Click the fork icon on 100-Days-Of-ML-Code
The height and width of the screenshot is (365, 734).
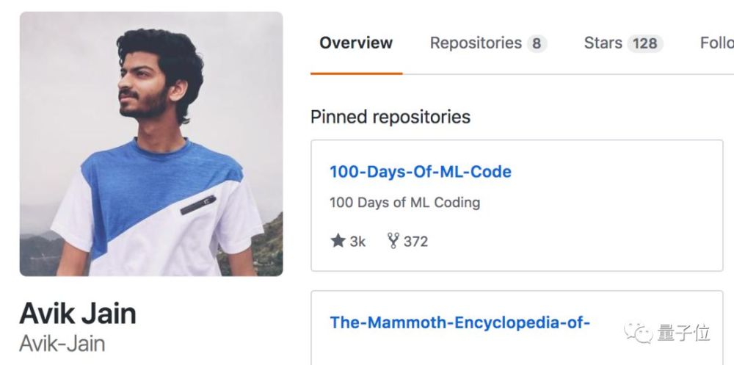(x=393, y=241)
